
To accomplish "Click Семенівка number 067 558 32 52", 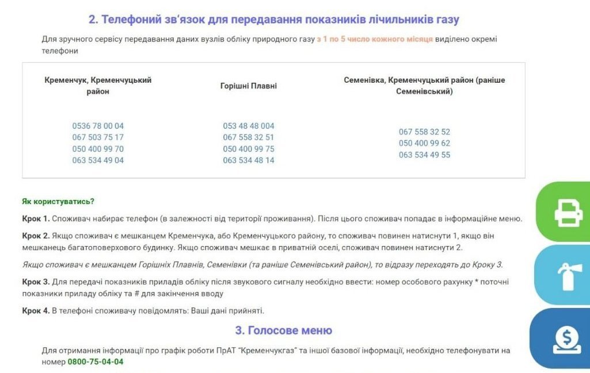I will (424, 132).
